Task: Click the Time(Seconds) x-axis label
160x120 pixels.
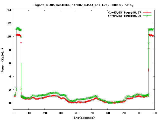Action: tap(83, 118)
